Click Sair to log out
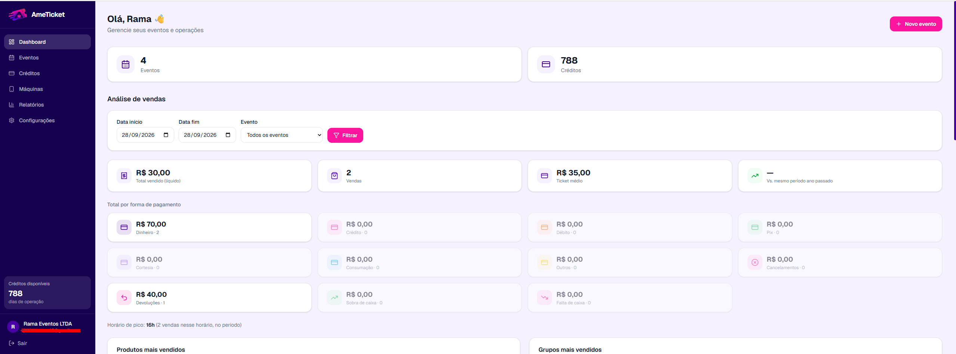The height and width of the screenshot is (354, 956). pyautogui.click(x=18, y=343)
